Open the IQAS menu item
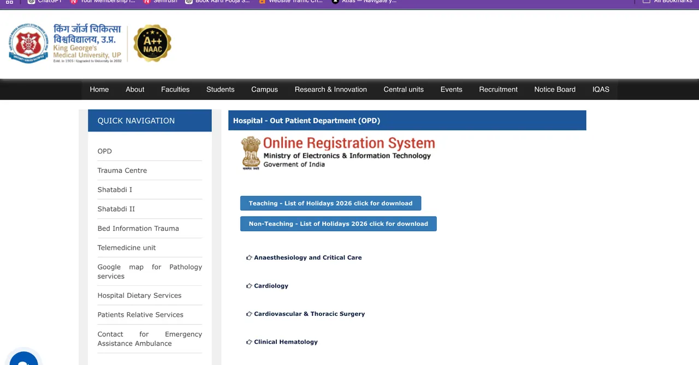699x365 pixels. (x=601, y=89)
